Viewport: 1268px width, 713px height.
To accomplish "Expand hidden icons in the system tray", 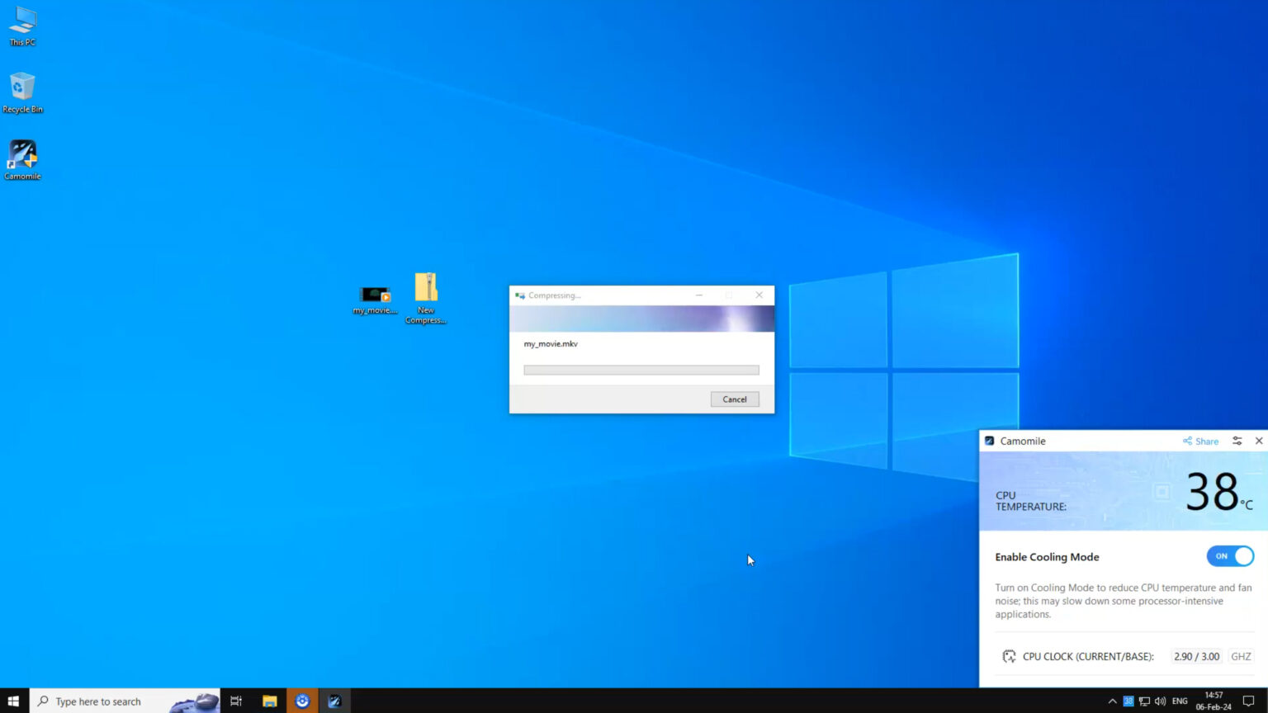I will (1113, 701).
